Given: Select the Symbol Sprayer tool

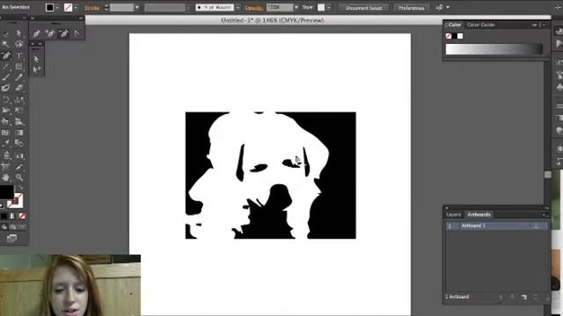Looking at the screenshot, I should point(6,155).
